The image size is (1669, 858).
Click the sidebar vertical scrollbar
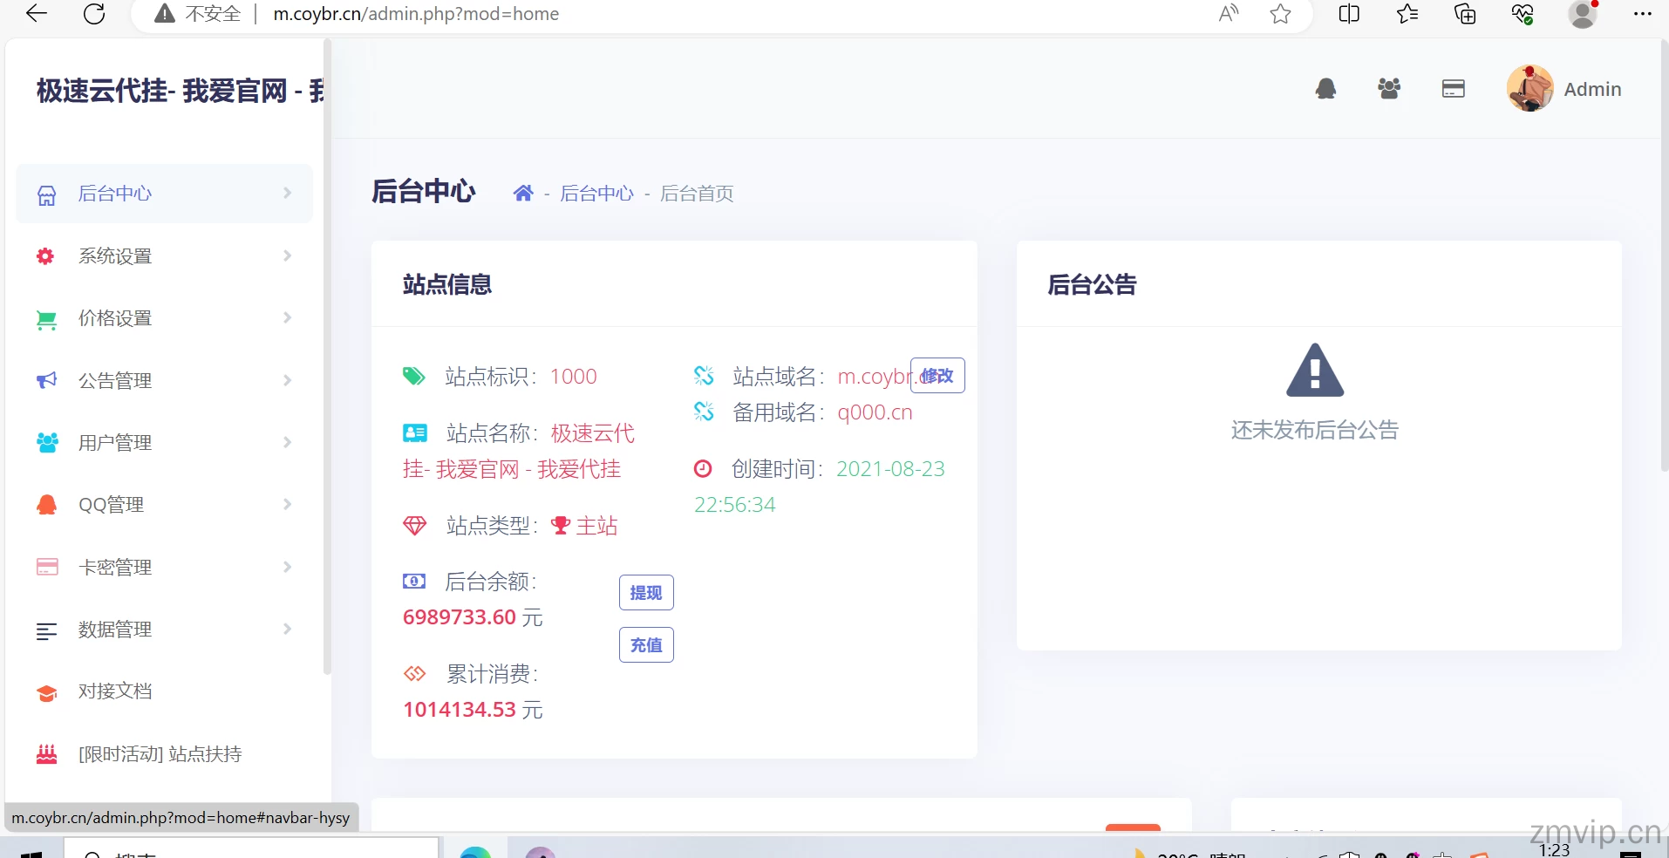click(x=327, y=357)
